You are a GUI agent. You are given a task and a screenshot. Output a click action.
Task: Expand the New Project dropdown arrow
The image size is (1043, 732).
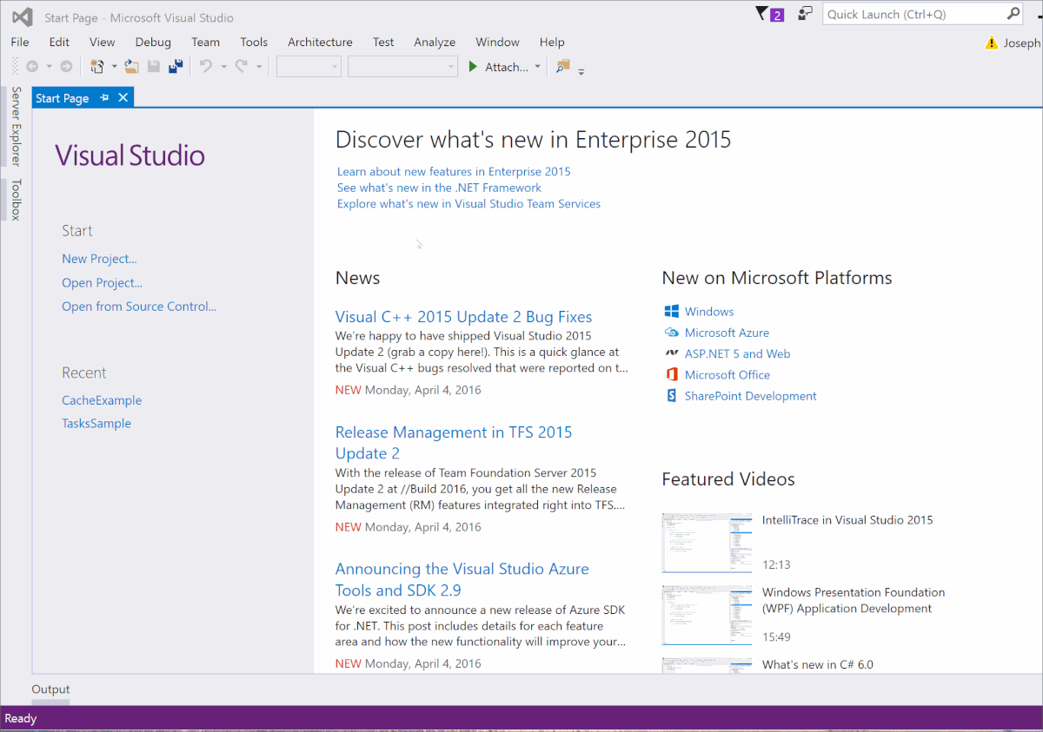click(x=114, y=67)
